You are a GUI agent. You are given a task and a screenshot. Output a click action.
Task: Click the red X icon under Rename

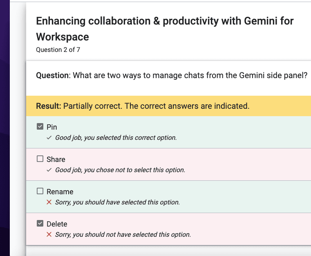[x=49, y=202]
